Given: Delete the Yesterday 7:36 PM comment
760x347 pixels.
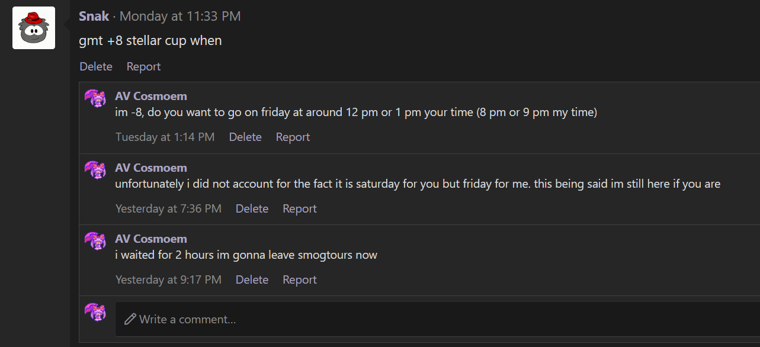Looking at the screenshot, I should [252, 208].
